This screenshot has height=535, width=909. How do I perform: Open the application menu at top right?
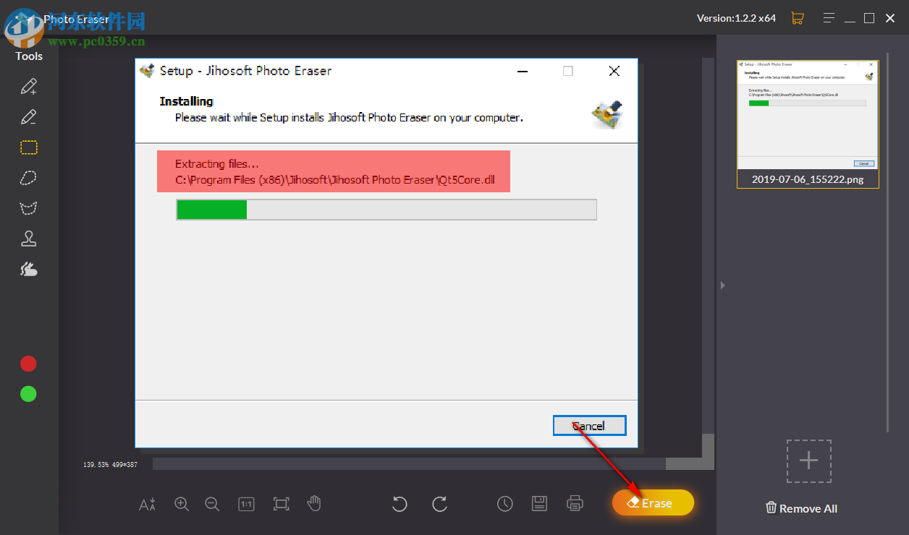(829, 17)
